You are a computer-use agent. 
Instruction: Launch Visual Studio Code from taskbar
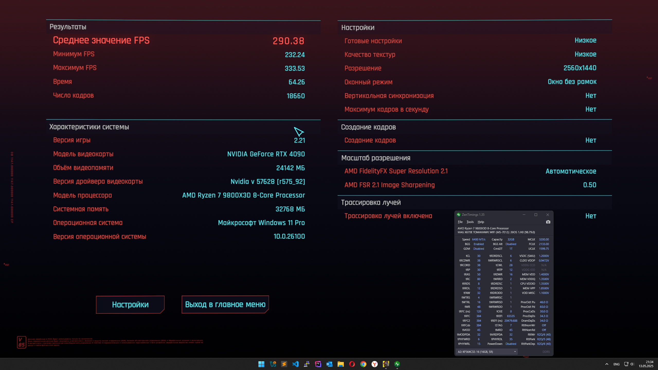pyautogui.click(x=295, y=364)
